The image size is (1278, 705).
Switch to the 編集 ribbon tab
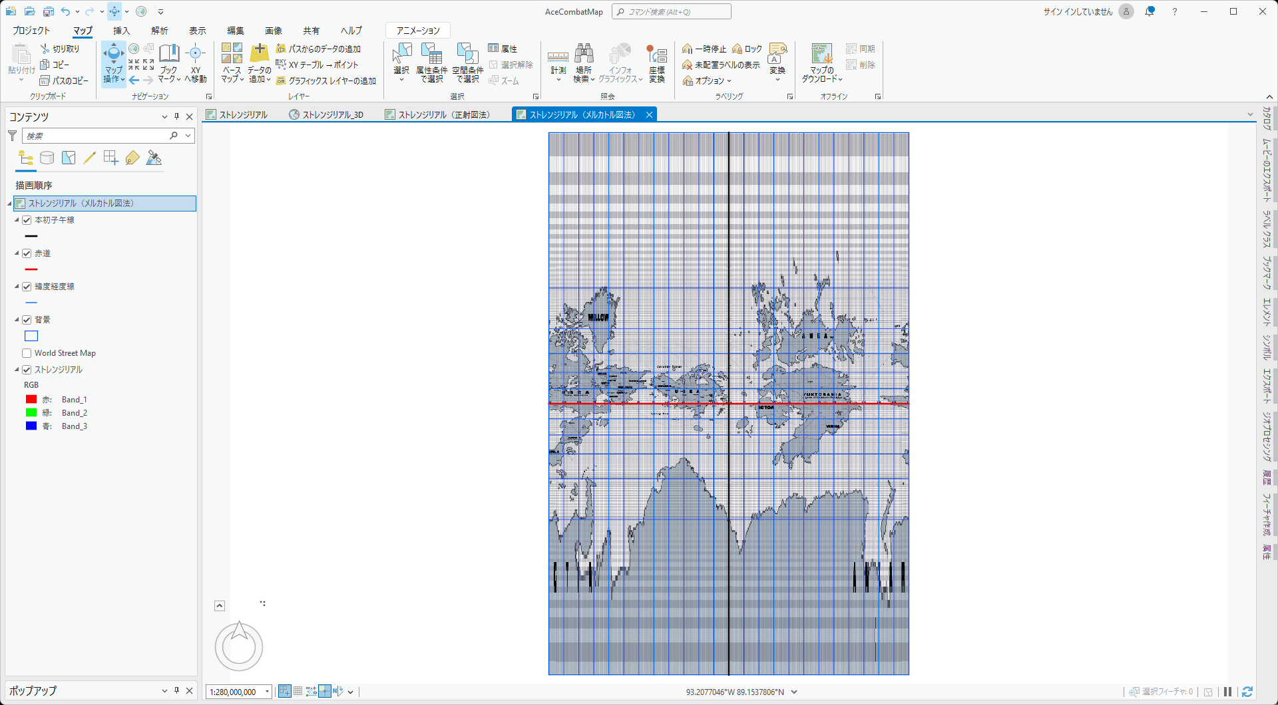click(236, 31)
